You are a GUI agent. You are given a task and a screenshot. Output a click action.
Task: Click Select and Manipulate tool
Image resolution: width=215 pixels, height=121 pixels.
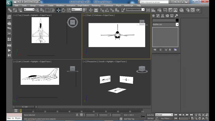(91, 10)
